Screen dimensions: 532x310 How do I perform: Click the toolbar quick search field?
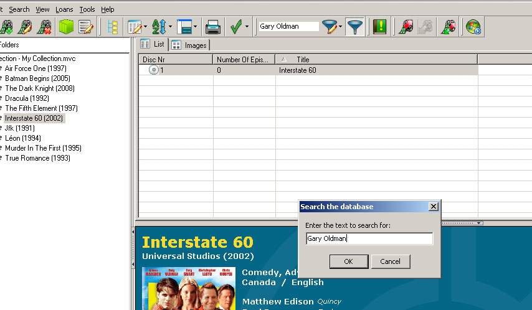pos(288,26)
